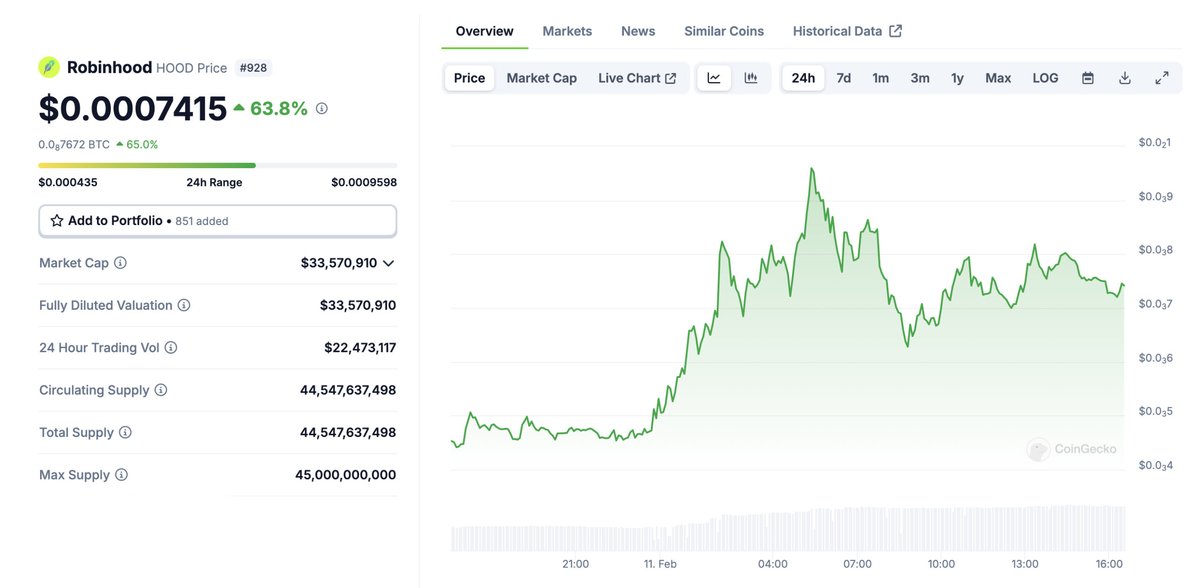Expand the Market Cap value dropdown
Viewport: 1192px width, 588px height.
point(388,263)
